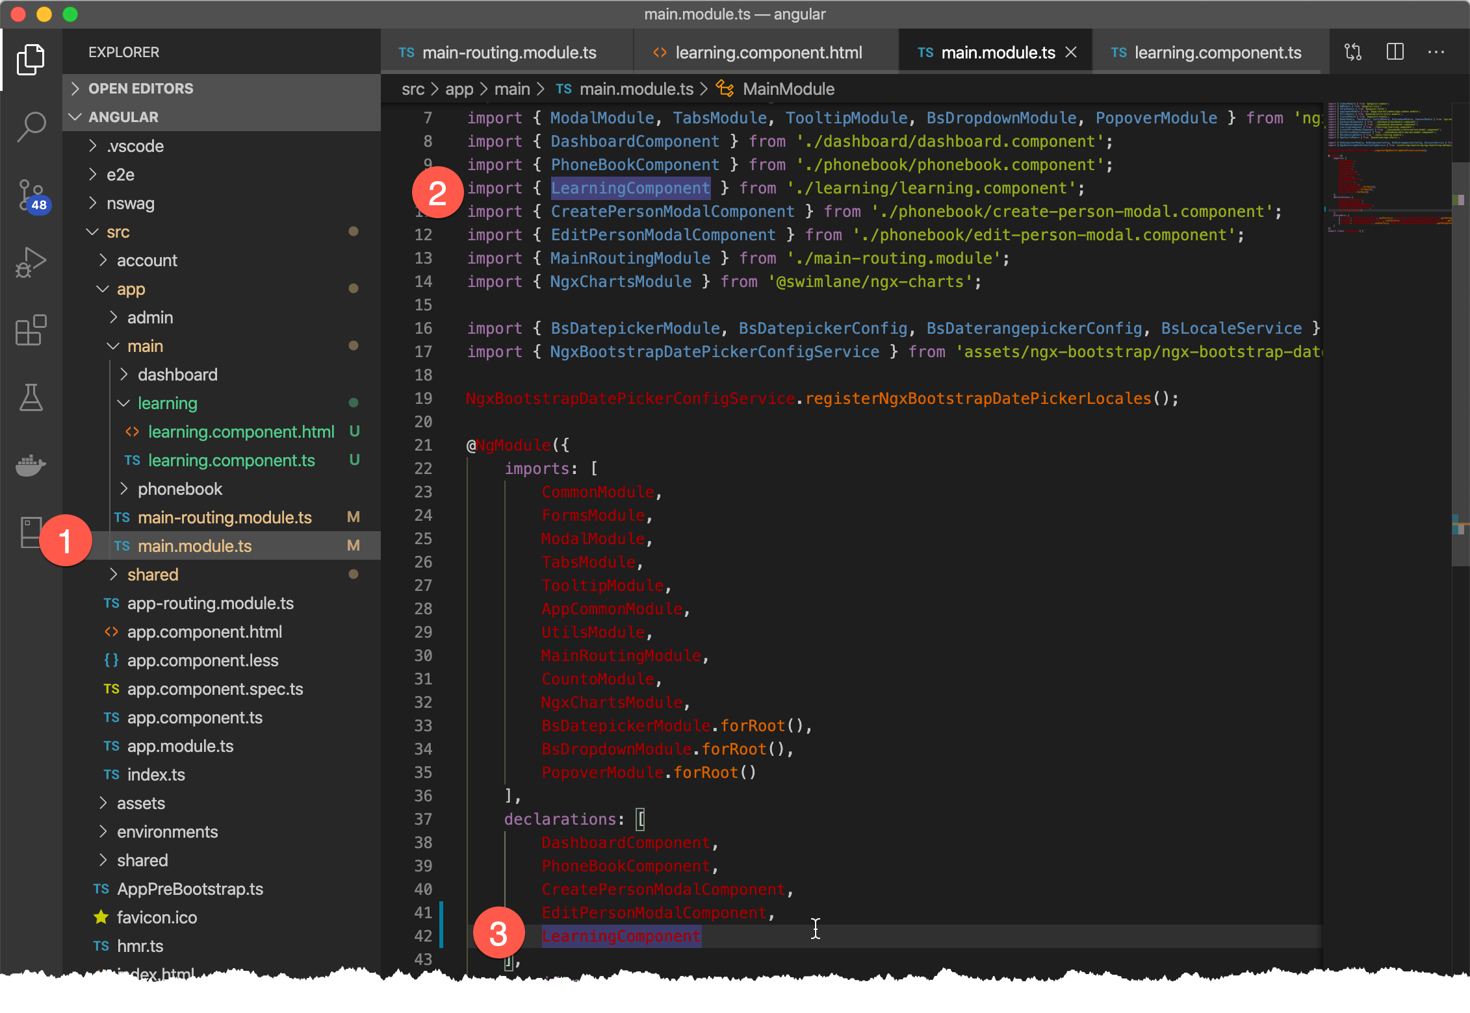Image resolution: width=1470 pixels, height=1013 pixels.
Task: Collapse the ANGULAR workspace section
Action: tap(123, 117)
